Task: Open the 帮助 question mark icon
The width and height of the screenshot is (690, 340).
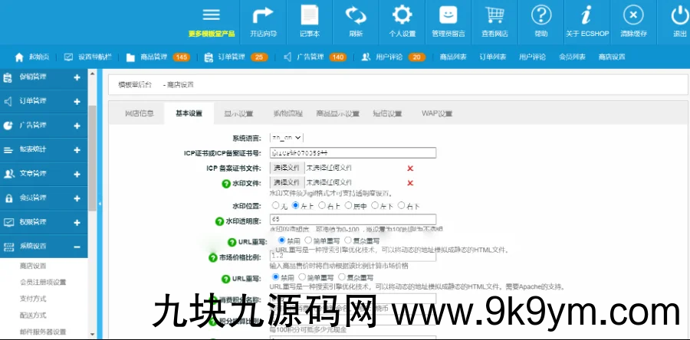Action: (x=541, y=16)
